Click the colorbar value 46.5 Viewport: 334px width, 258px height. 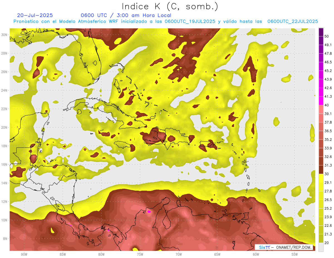click(328, 62)
